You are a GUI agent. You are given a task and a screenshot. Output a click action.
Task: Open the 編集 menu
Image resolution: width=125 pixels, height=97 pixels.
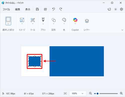tap(17, 9)
